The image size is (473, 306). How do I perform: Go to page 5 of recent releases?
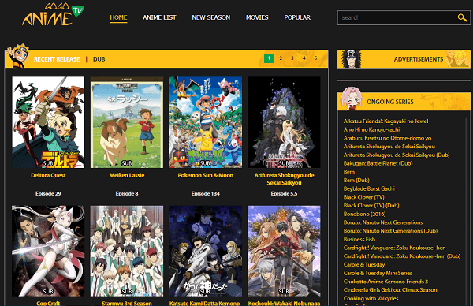point(315,58)
